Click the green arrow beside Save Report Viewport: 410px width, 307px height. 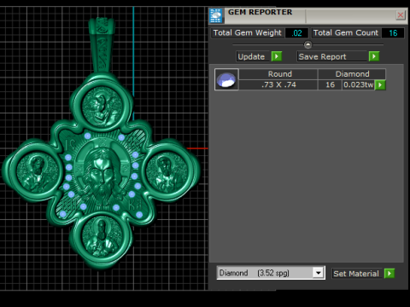[x=374, y=56]
